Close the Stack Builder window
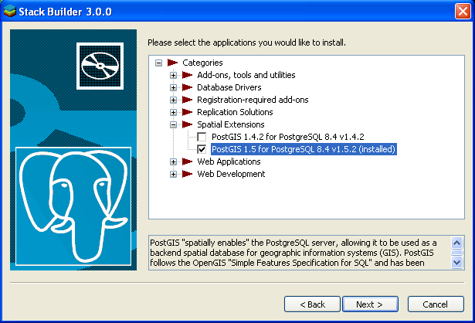Viewport: 475px width, 323px height. click(x=463, y=12)
